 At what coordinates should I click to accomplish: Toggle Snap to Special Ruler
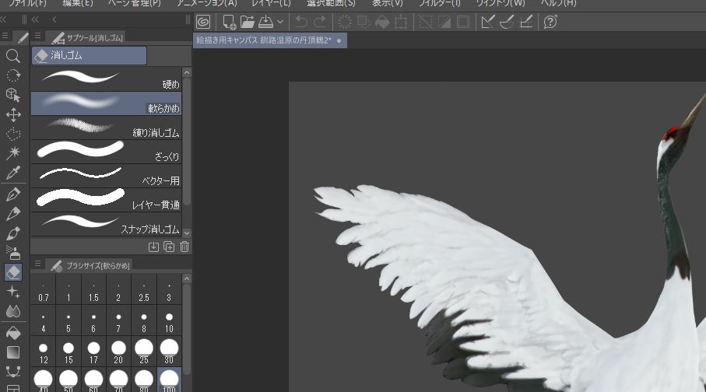click(x=507, y=22)
